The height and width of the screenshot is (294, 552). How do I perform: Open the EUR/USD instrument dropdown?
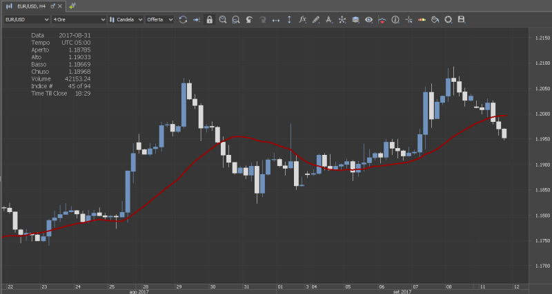(x=26, y=19)
